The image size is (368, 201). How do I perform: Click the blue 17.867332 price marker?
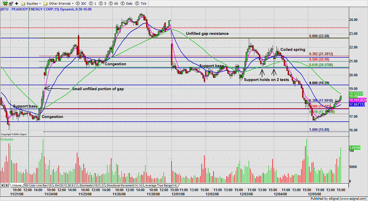357,104
